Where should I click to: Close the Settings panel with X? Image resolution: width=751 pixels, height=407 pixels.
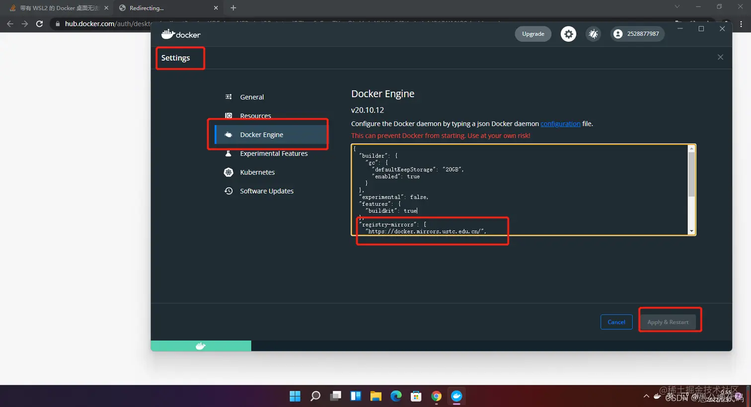coord(720,57)
